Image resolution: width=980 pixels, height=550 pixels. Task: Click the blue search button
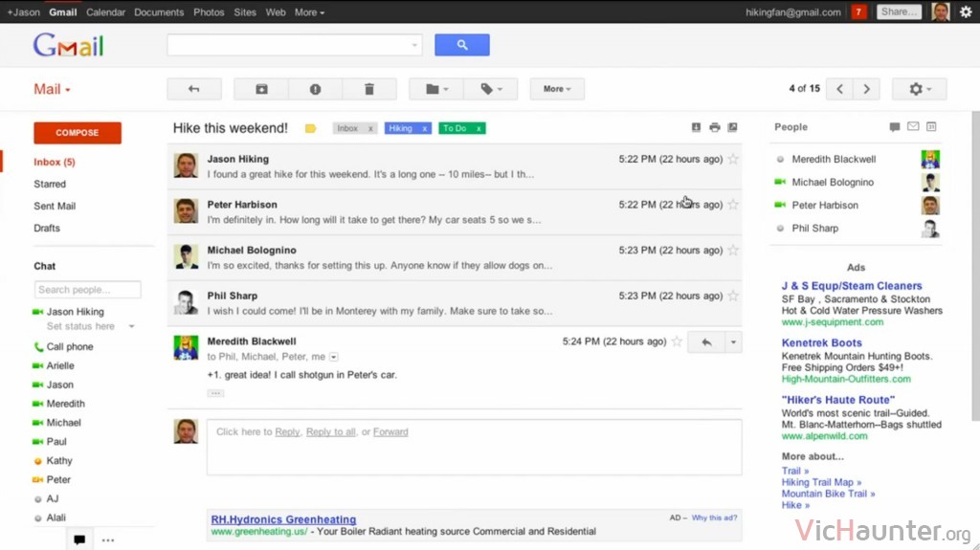[x=462, y=45]
